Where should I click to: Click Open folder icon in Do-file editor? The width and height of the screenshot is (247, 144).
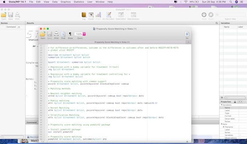[43, 34]
